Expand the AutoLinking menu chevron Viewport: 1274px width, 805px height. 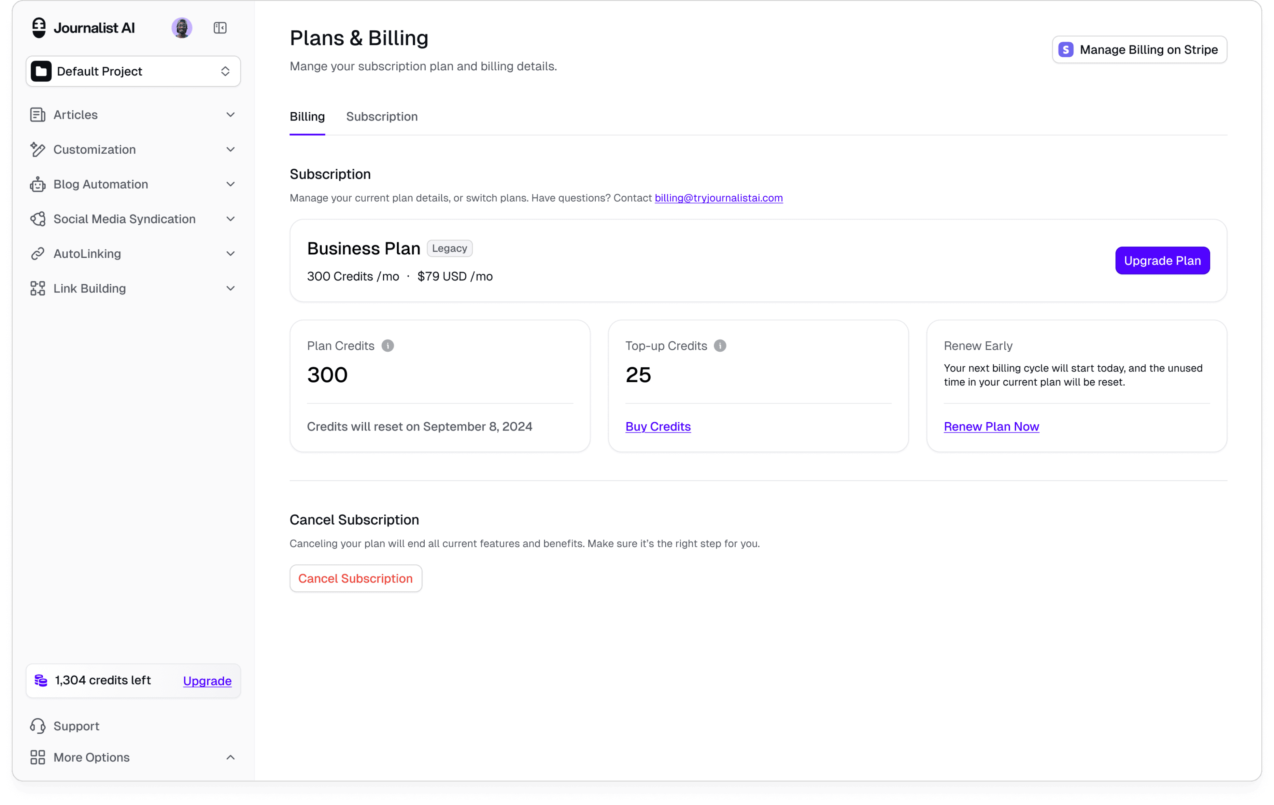coord(230,254)
